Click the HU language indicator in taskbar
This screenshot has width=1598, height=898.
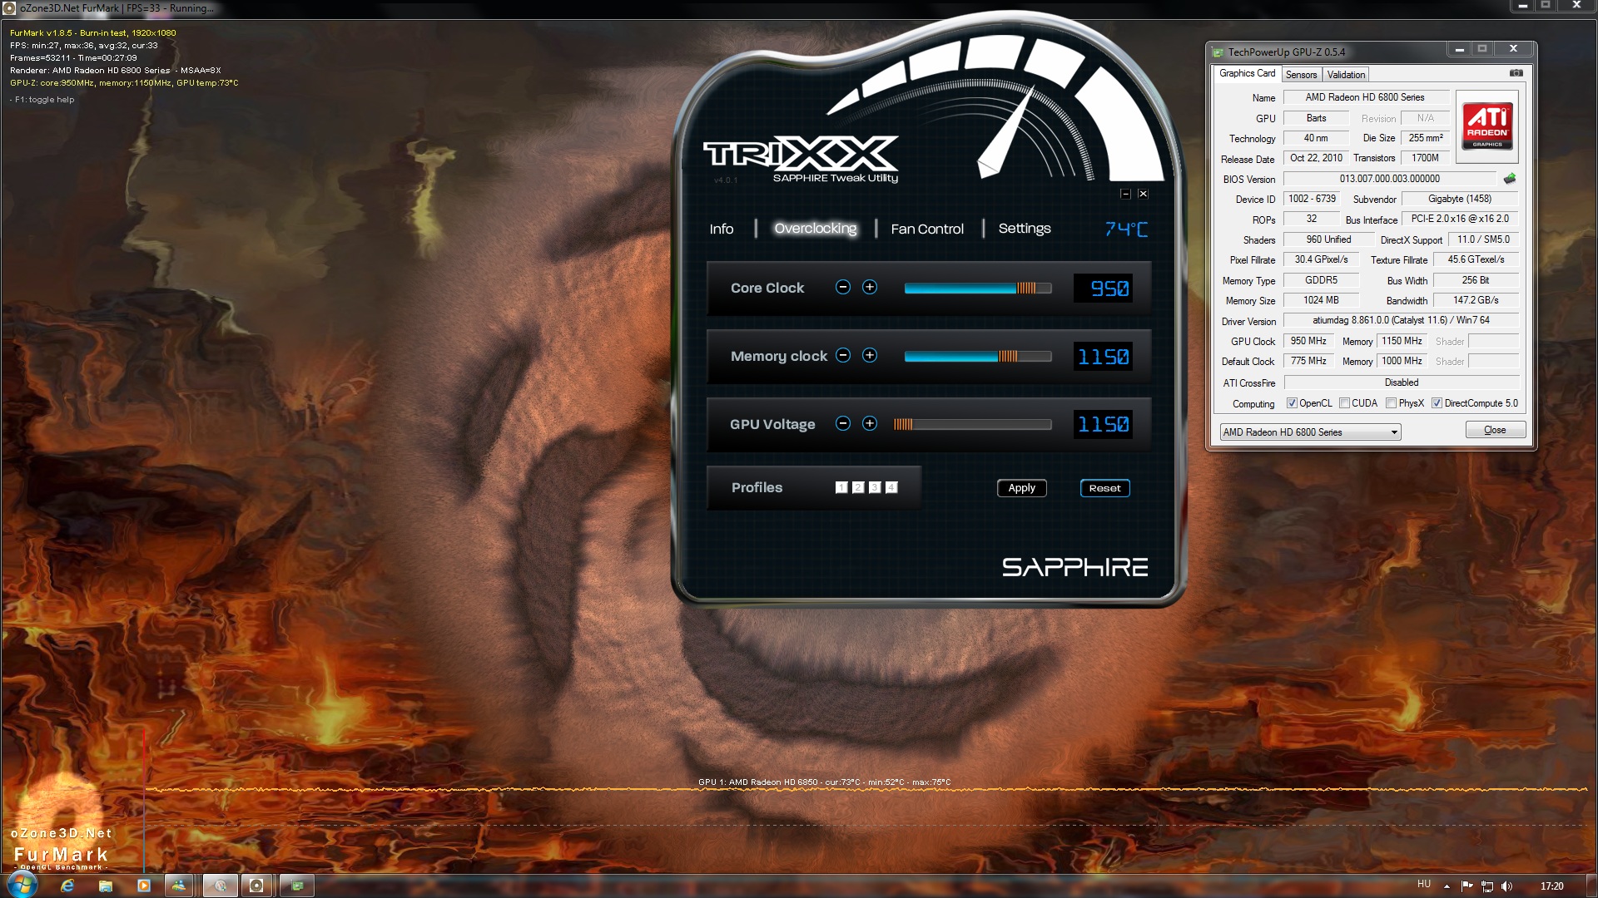[x=1424, y=885]
